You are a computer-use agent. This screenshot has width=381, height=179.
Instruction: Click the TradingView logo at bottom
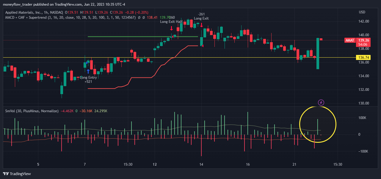coord(17,174)
